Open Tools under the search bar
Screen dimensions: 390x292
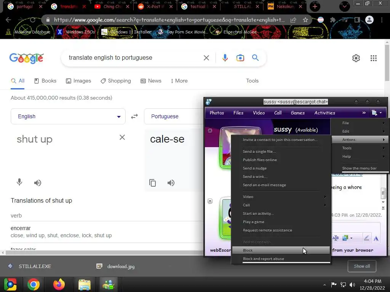(x=252, y=81)
